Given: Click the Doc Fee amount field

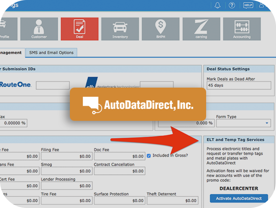Looking at the screenshot, I should coord(120,156).
